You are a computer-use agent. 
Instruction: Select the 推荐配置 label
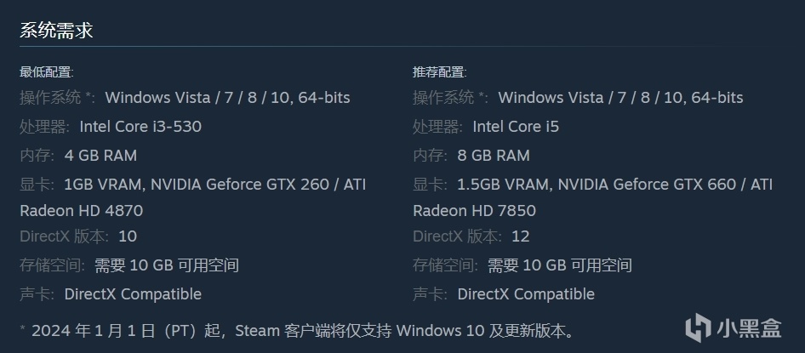[440, 72]
